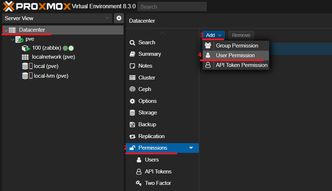Click the Datacenter server icon in tree
This screenshot has width=332, height=191.
[x=12, y=30]
